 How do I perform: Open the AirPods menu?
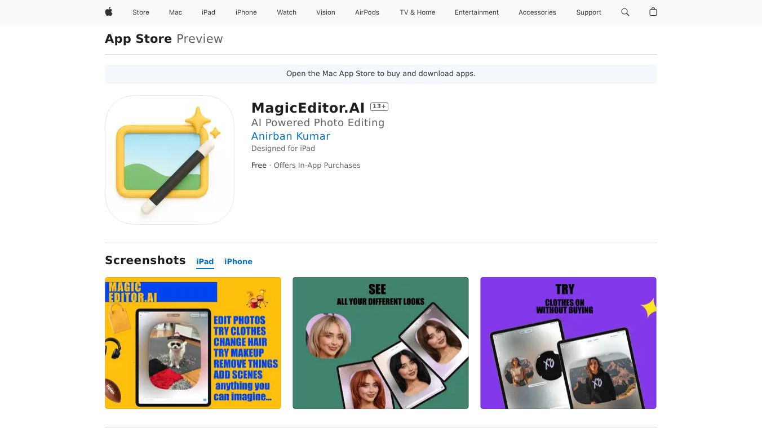[367, 12]
